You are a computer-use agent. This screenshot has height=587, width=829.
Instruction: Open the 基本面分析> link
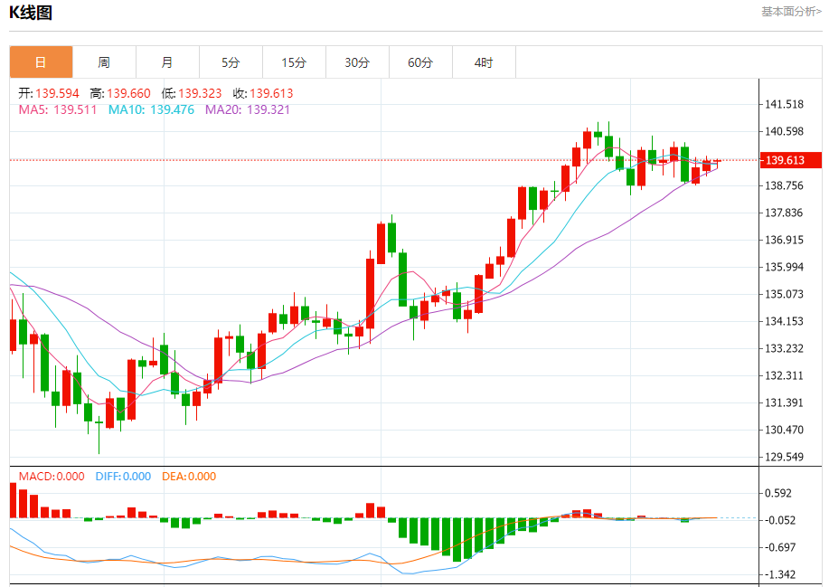point(791,12)
